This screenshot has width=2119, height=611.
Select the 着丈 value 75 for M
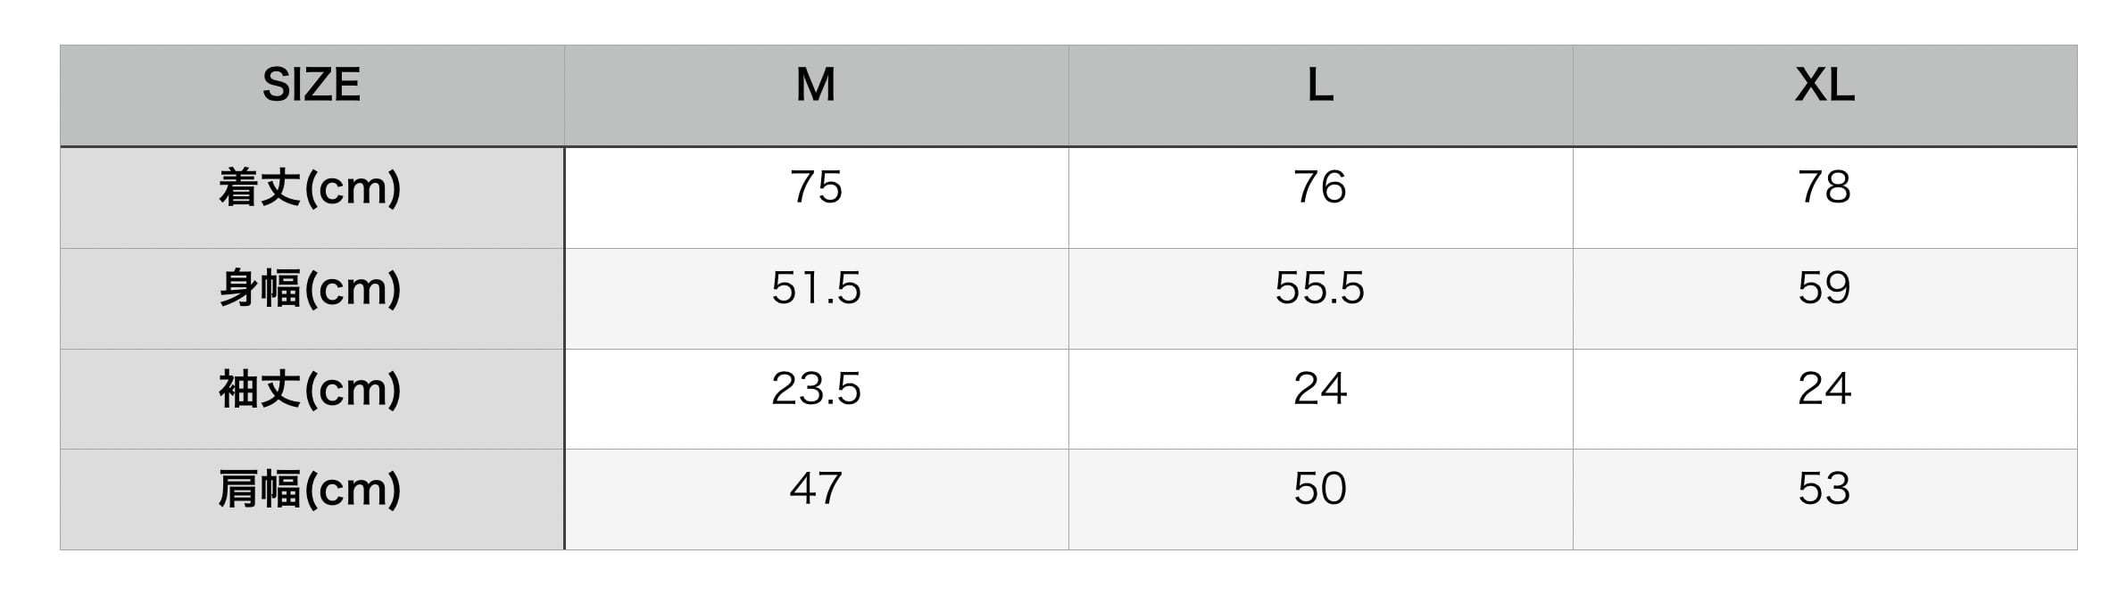816,188
